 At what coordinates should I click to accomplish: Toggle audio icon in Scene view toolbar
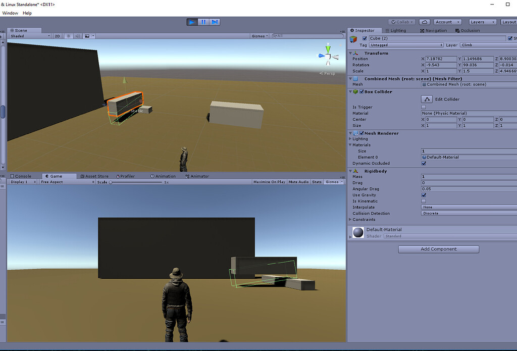pyautogui.click(x=77, y=36)
